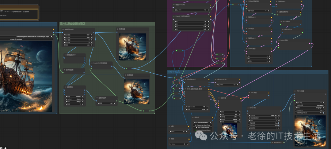This screenshot has height=149, width=331.
Task: Decrease the S2 value in FreeU_V2
Action: (175, 29)
